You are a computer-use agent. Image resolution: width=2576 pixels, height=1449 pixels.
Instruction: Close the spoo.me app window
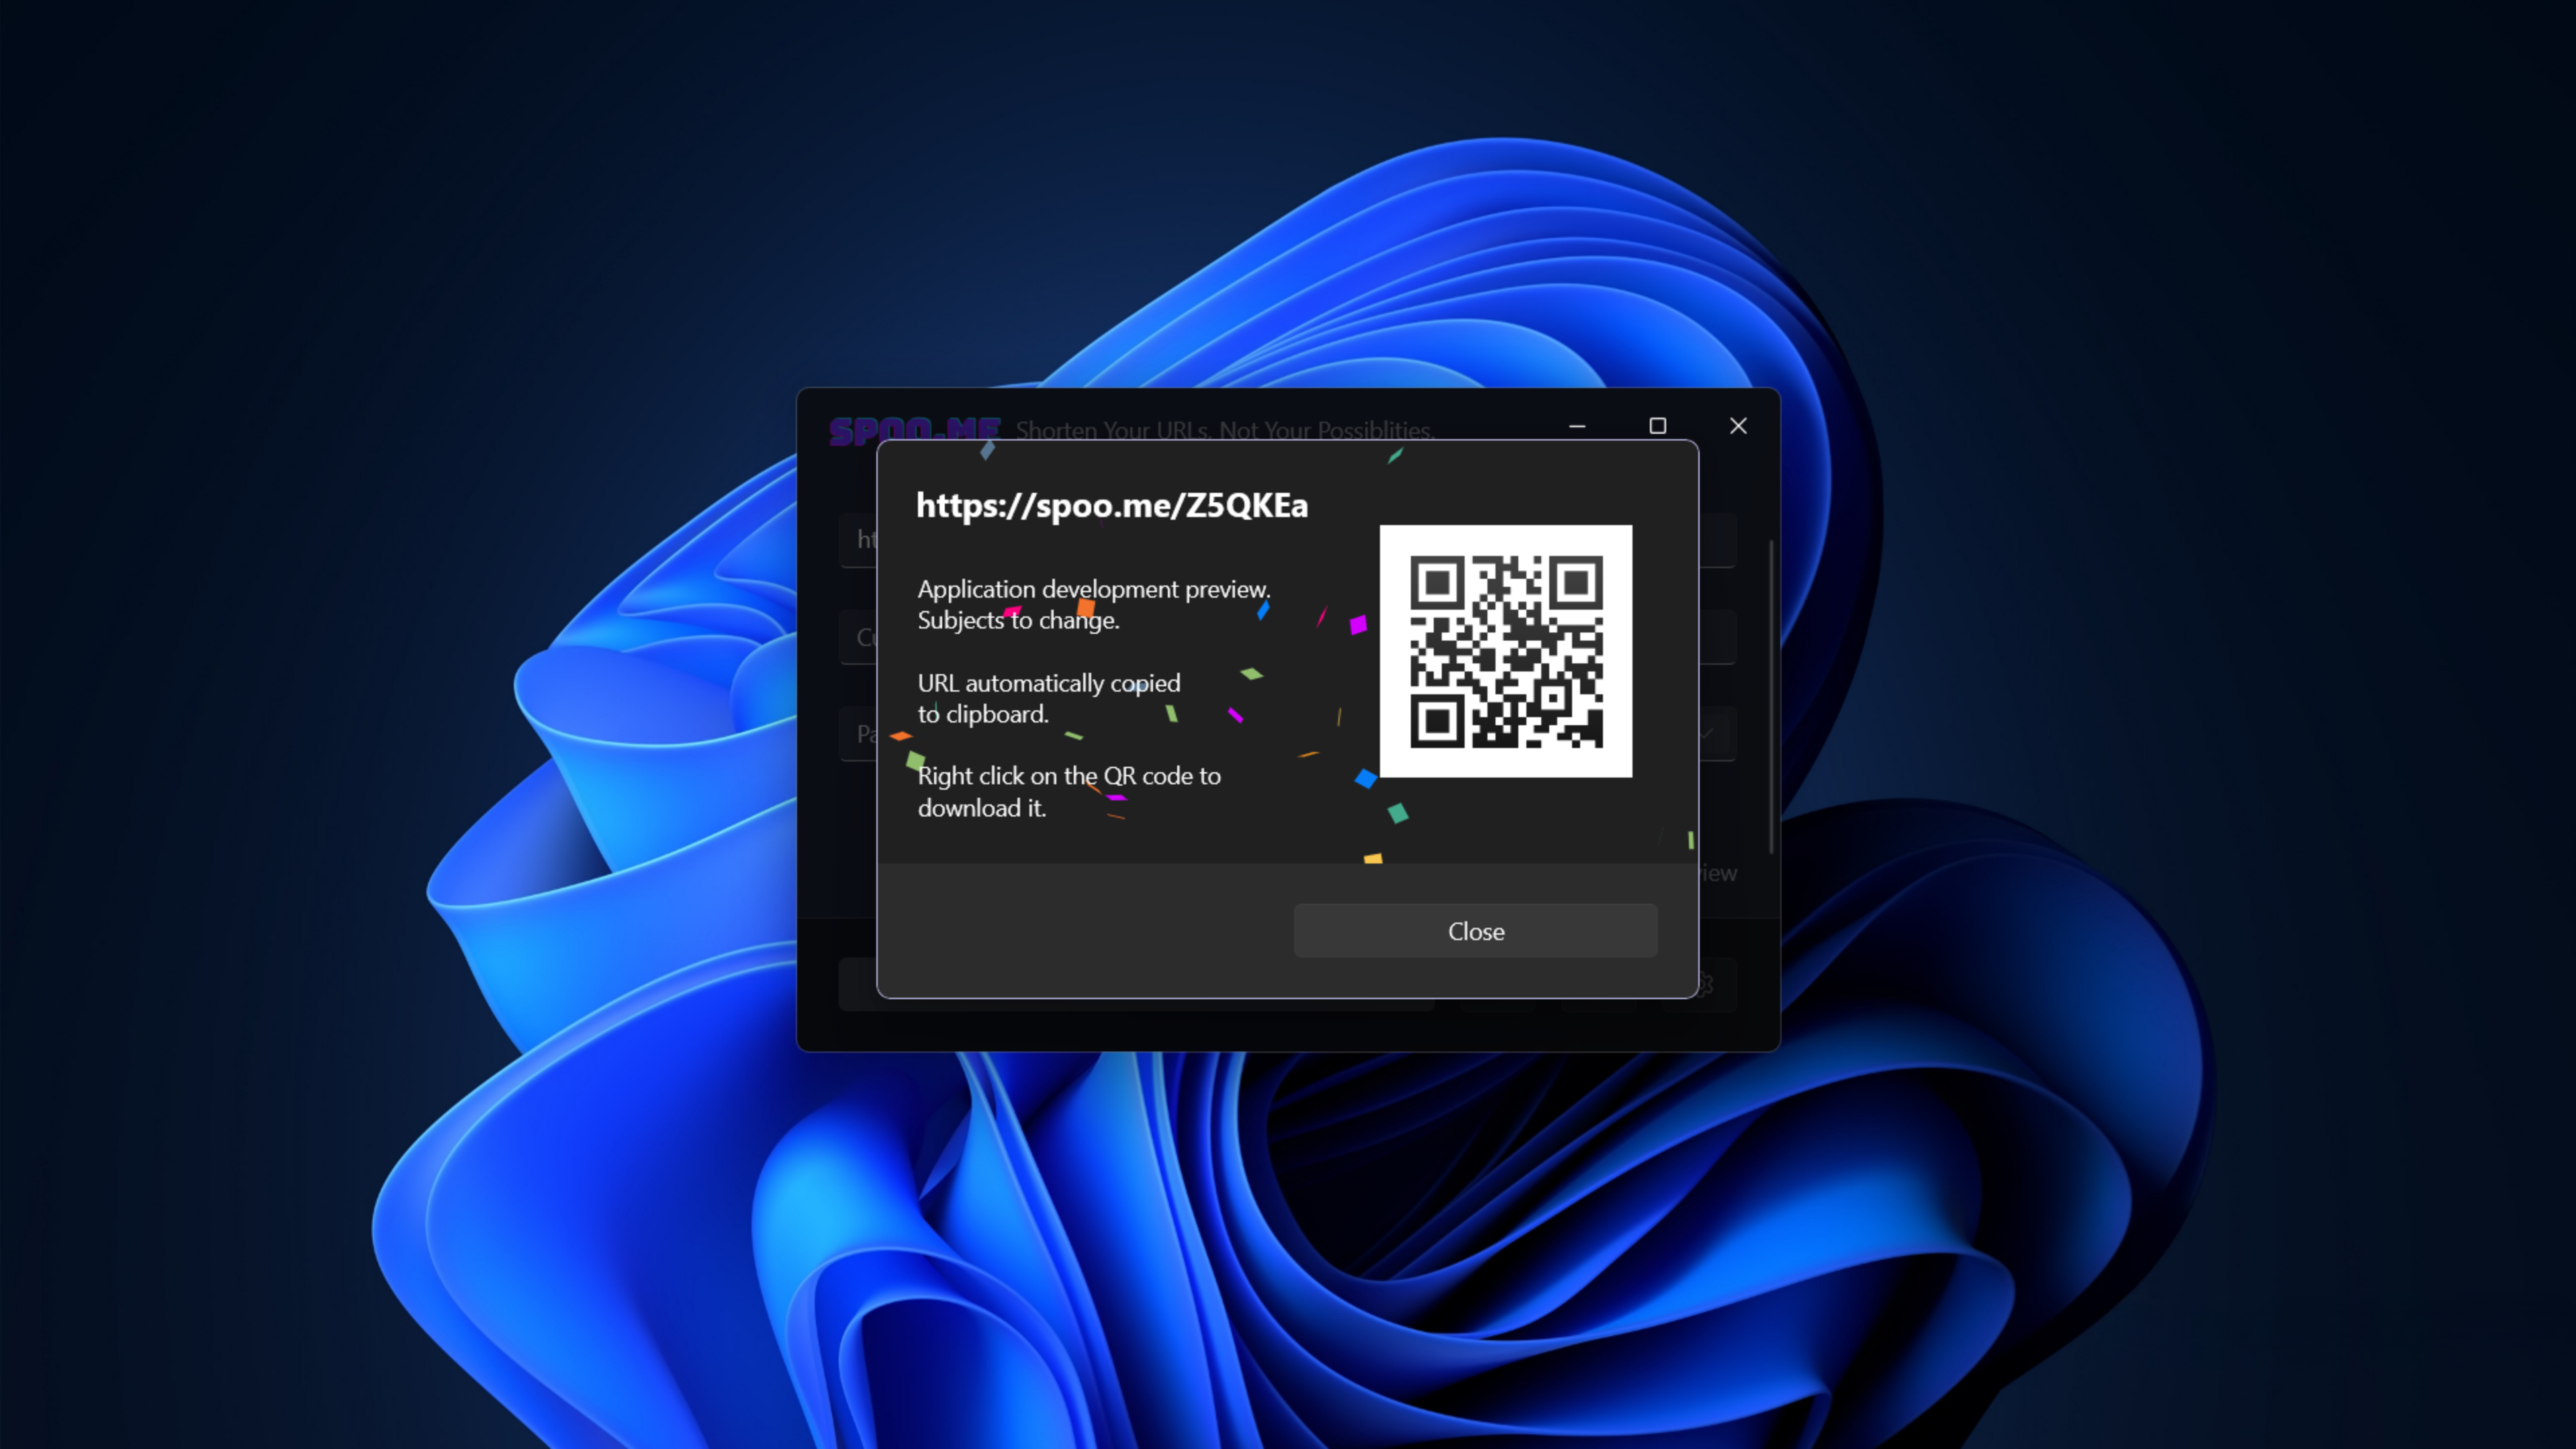tap(1738, 426)
